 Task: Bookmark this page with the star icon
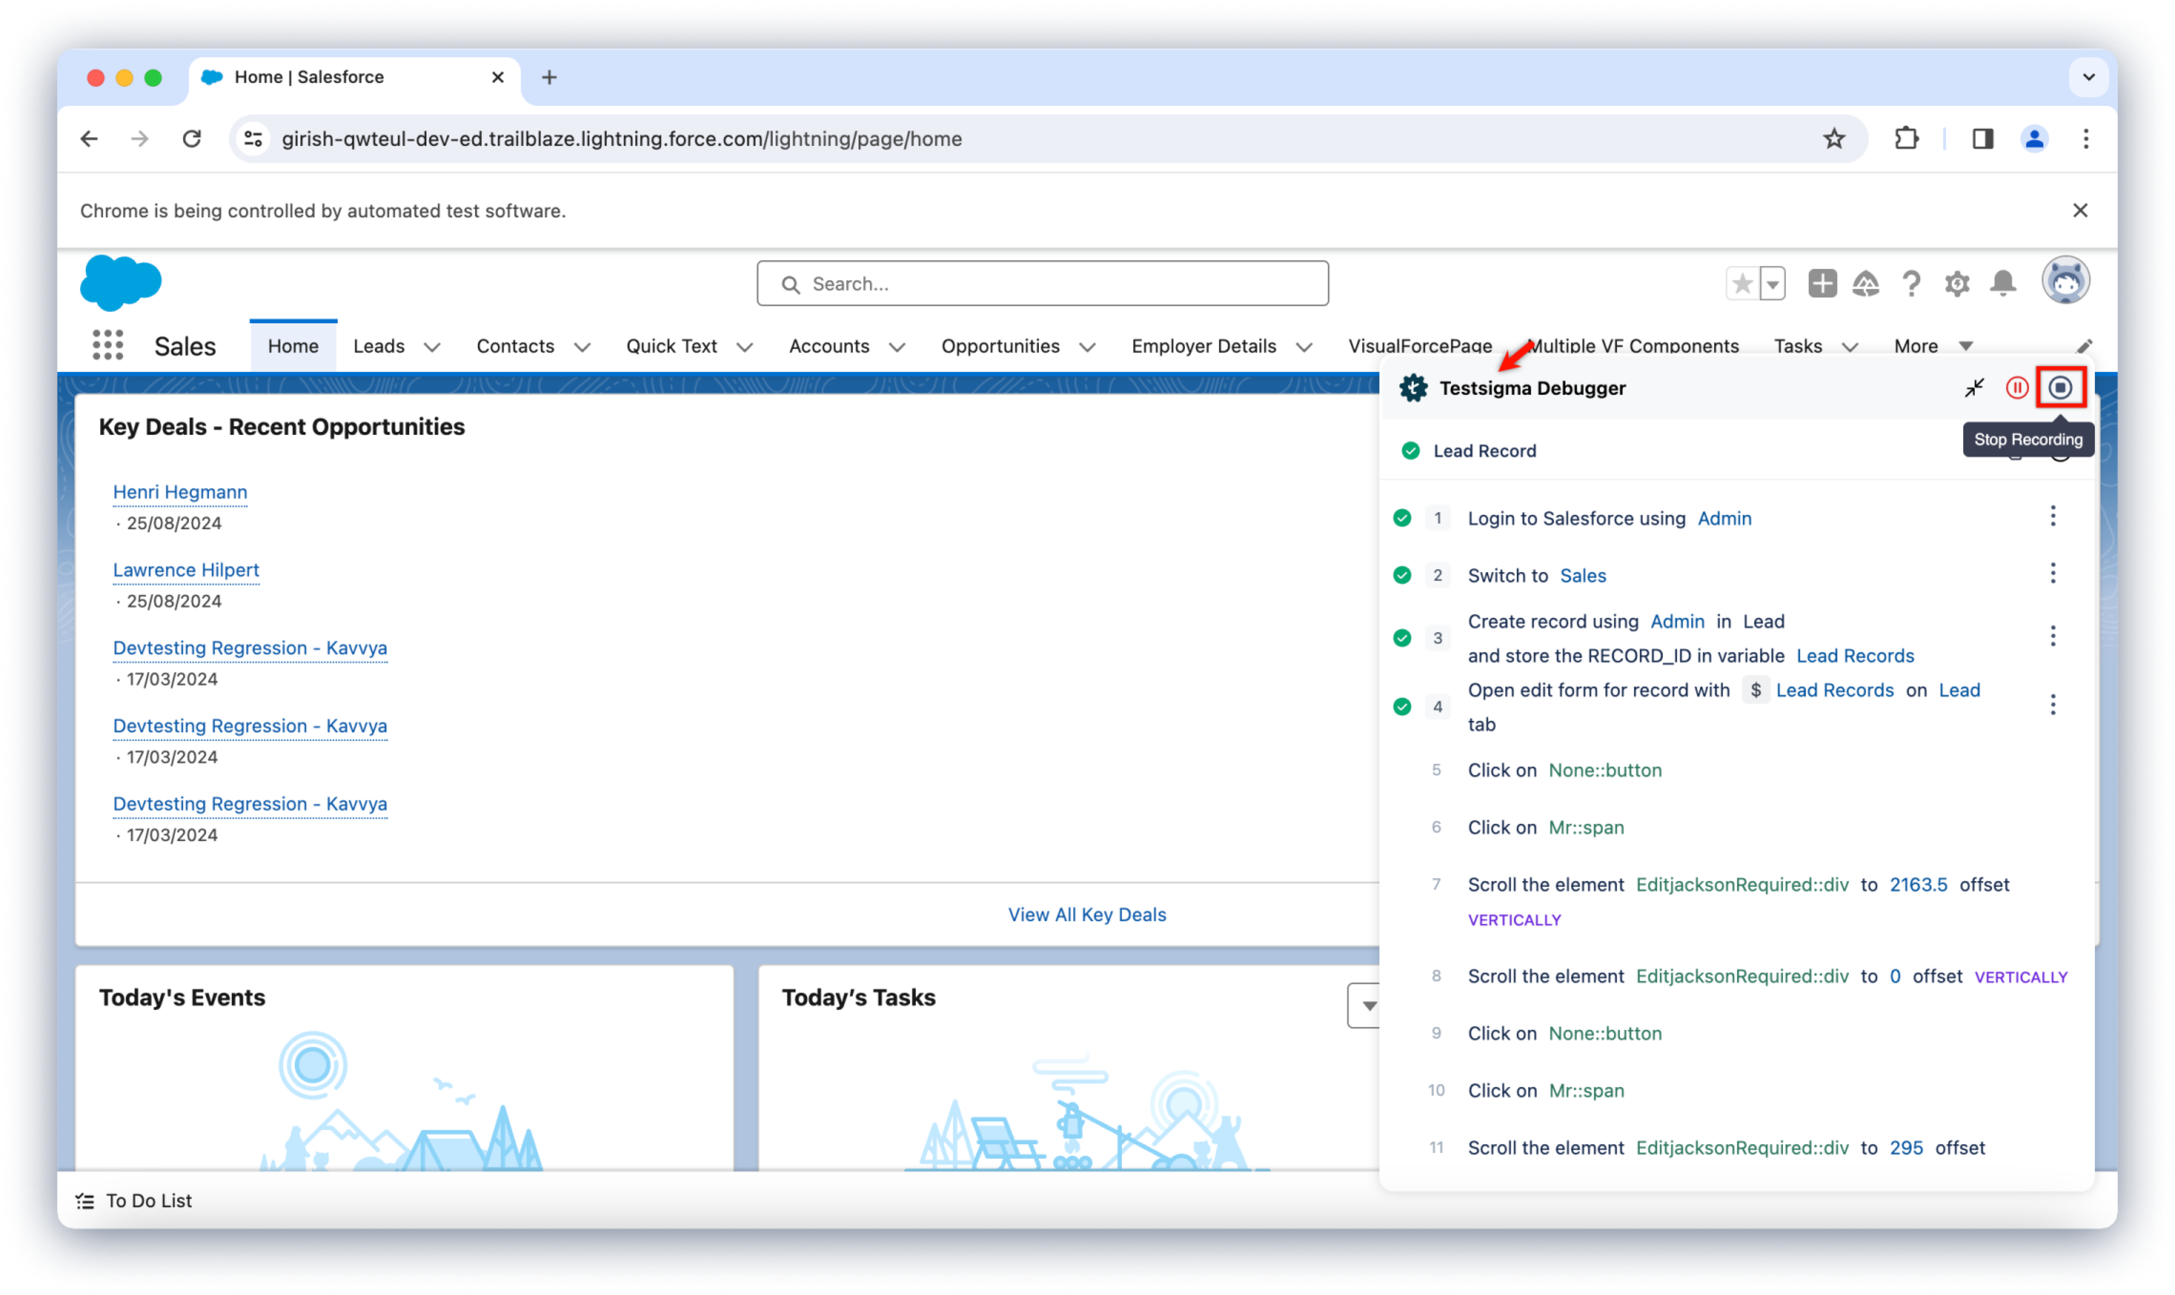1834,139
